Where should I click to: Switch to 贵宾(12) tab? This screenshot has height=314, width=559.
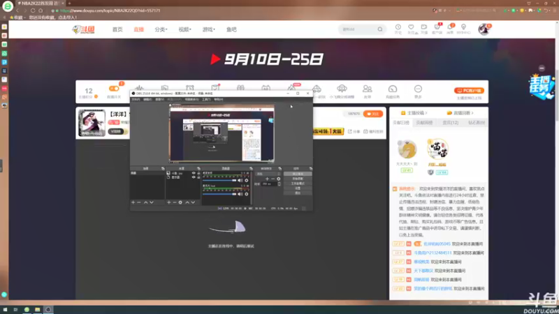(450, 123)
